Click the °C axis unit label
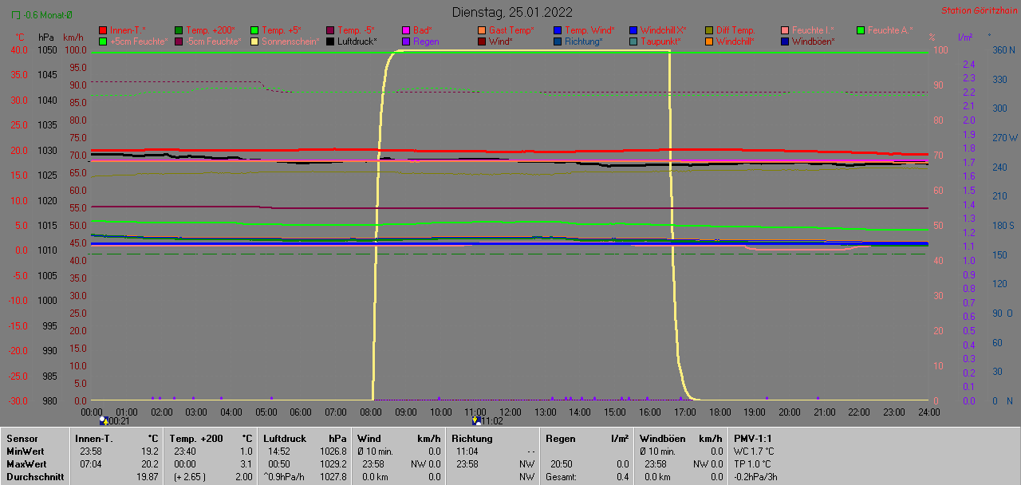Screen dimensions: 1021x485 [x=21, y=37]
